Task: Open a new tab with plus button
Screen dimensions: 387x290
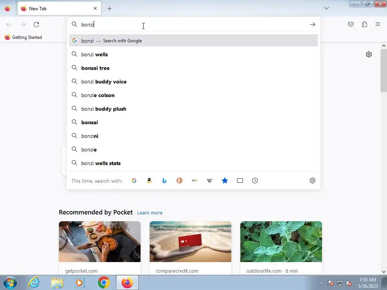Action: click(109, 9)
